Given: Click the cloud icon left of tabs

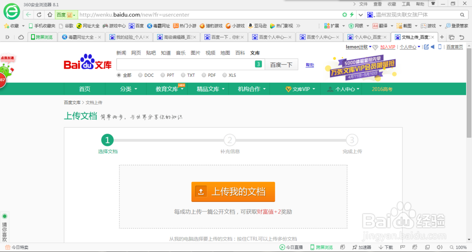Looking at the screenshot, I should pos(21,37).
